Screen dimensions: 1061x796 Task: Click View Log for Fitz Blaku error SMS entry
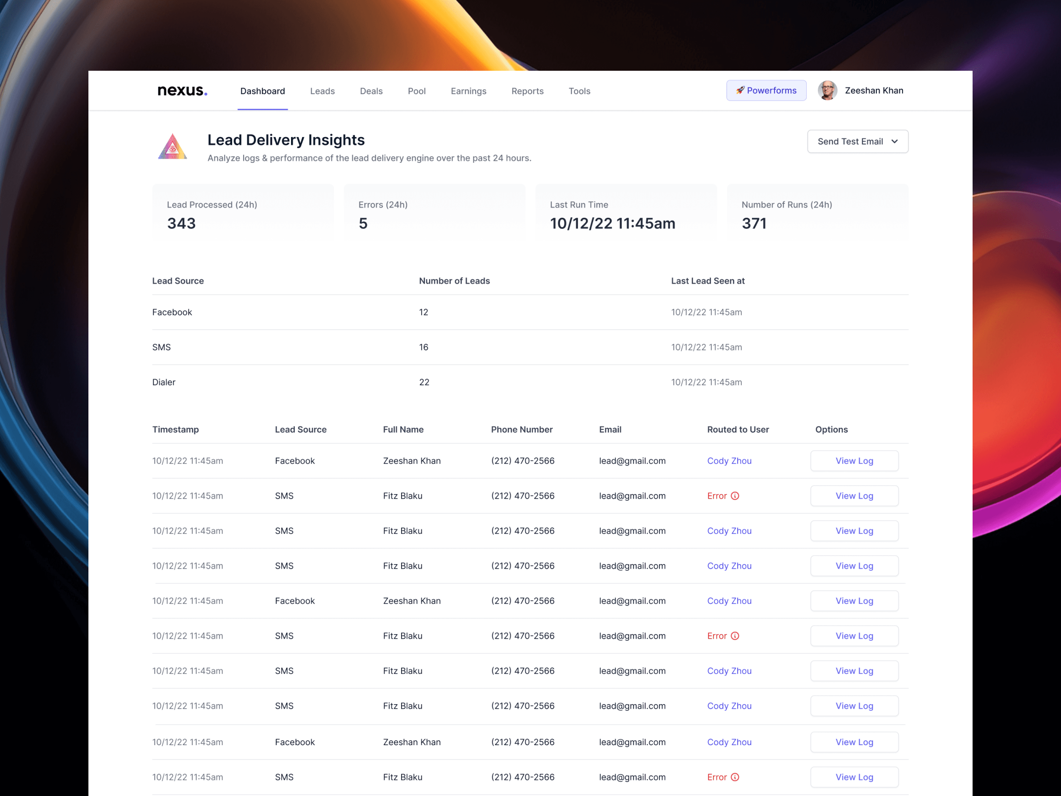coord(855,495)
